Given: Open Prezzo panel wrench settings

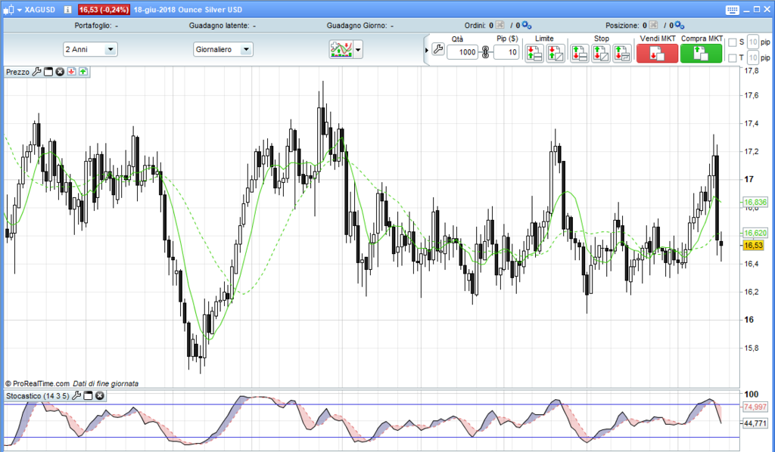Looking at the screenshot, I should (36, 72).
